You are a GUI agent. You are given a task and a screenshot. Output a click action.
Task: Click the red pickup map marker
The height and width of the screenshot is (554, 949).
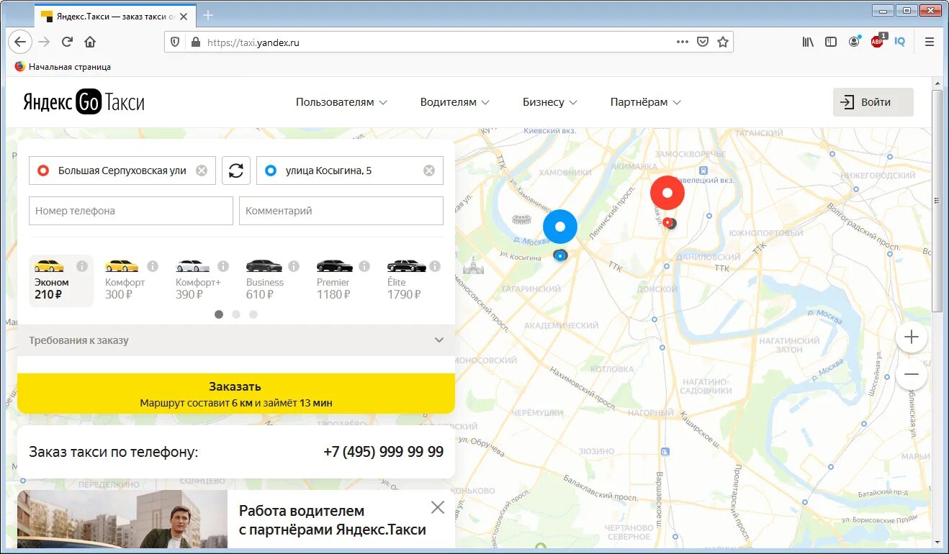pos(667,193)
